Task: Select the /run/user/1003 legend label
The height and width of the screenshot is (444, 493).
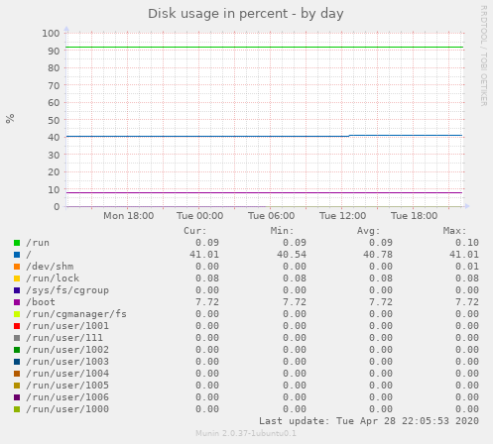Action: pyautogui.click(x=67, y=362)
